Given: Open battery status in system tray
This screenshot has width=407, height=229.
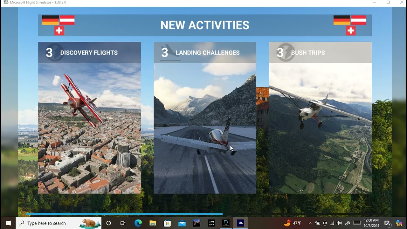Looking at the screenshot, I should [x=318, y=223].
